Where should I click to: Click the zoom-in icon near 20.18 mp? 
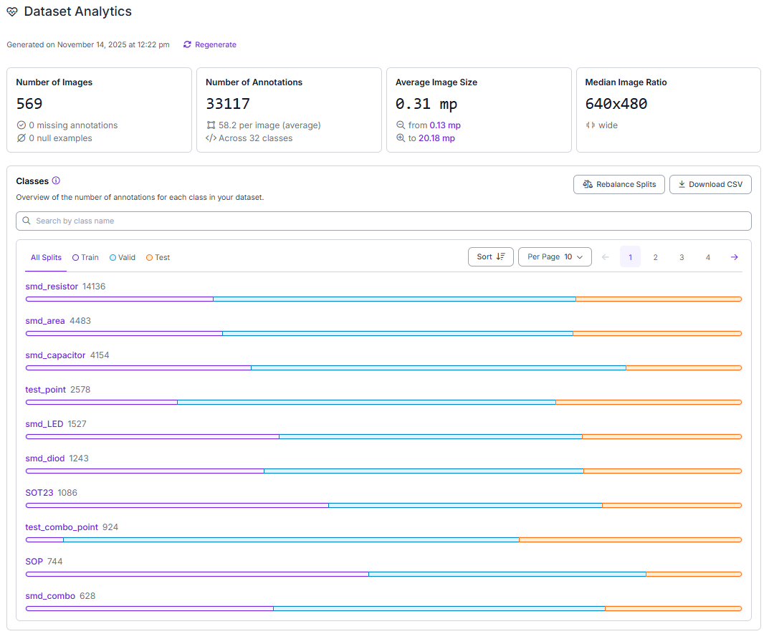click(x=401, y=138)
